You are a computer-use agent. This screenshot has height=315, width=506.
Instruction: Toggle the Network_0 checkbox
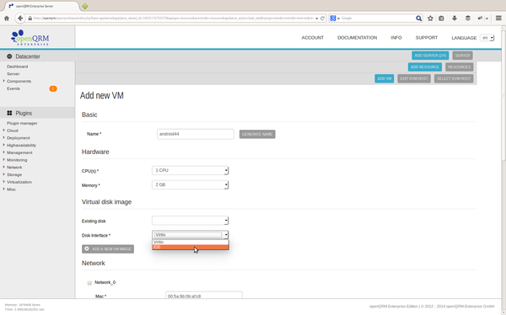[x=89, y=283]
